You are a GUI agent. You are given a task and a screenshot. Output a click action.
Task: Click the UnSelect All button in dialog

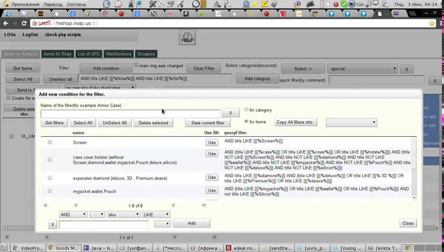pyautogui.click(x=115, y=123)
